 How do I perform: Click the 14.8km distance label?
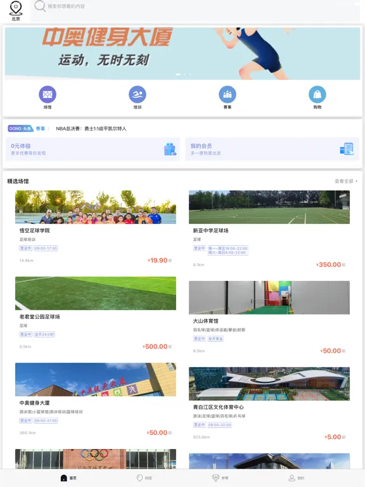pos(27,261)
